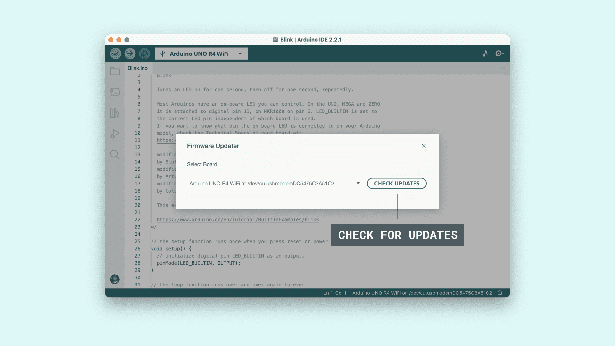Viewport: 615px width, 346px height.
Task: Click the Verify checkmark icon
Action: pyautogui.click(x=115, y=54)
